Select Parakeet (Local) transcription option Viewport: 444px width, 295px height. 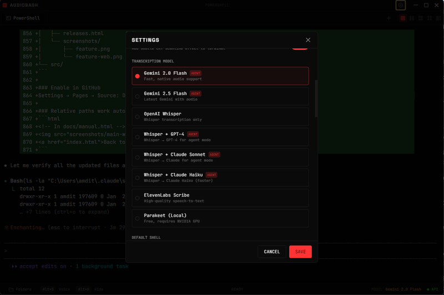click(x=220, y=218)
